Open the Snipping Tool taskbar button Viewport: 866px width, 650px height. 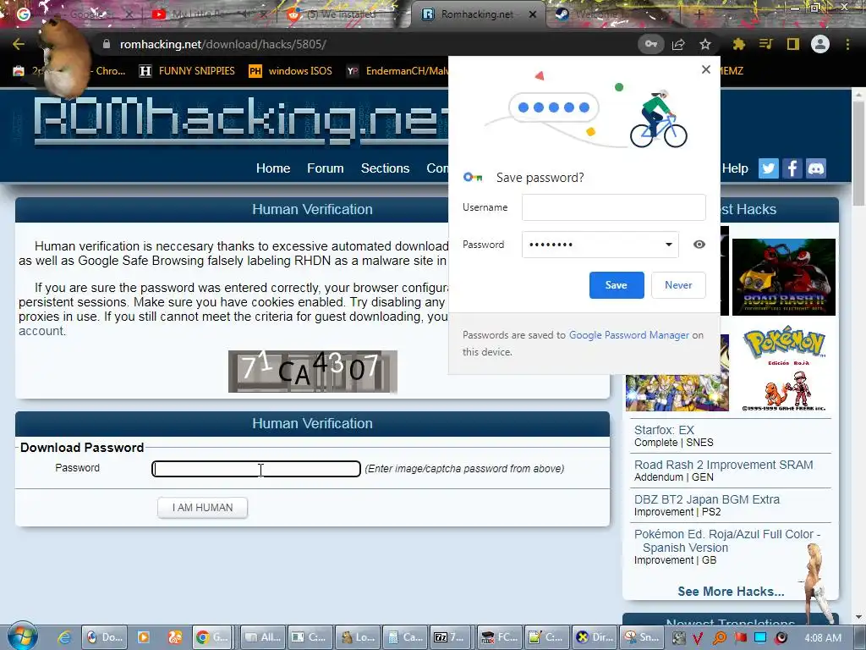coord(641,637)
